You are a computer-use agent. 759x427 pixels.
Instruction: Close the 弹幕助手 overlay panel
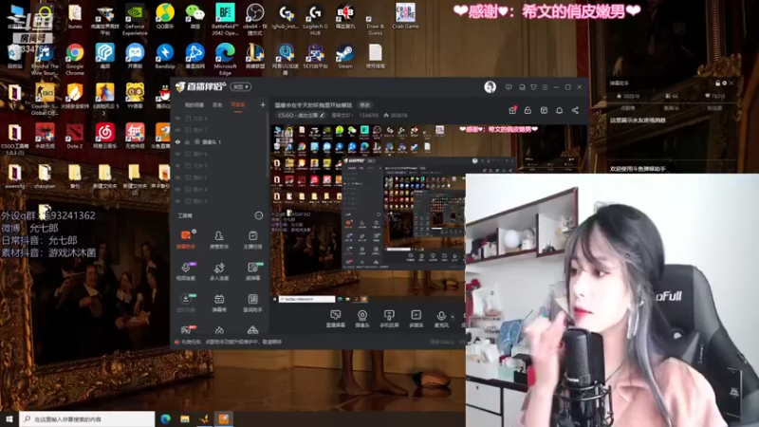coord(731,84)
